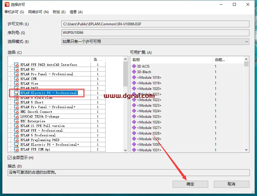Select the EPLAN Preplanning P&ID row
Viewport: 257px width, 196px height.
pos(40,140)
